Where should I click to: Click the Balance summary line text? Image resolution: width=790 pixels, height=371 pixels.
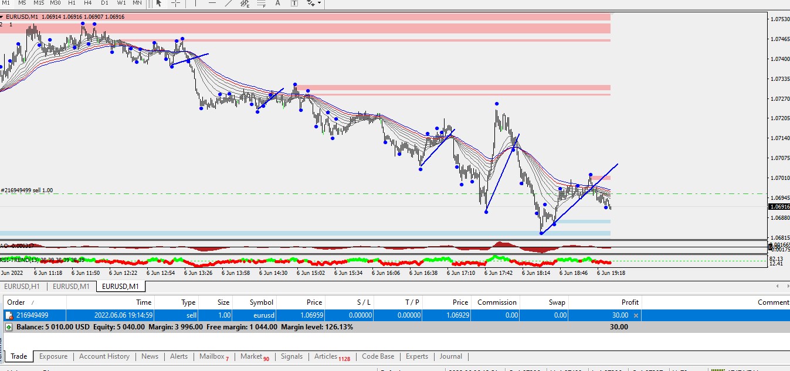point(184,327)
